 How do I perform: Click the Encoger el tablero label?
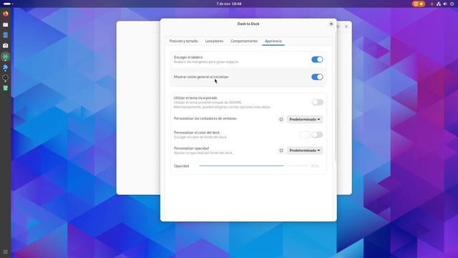pyautogui.click(x=188, y=57)
